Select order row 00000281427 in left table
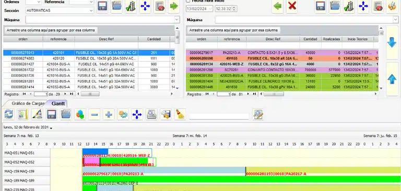 pos(89,64)
